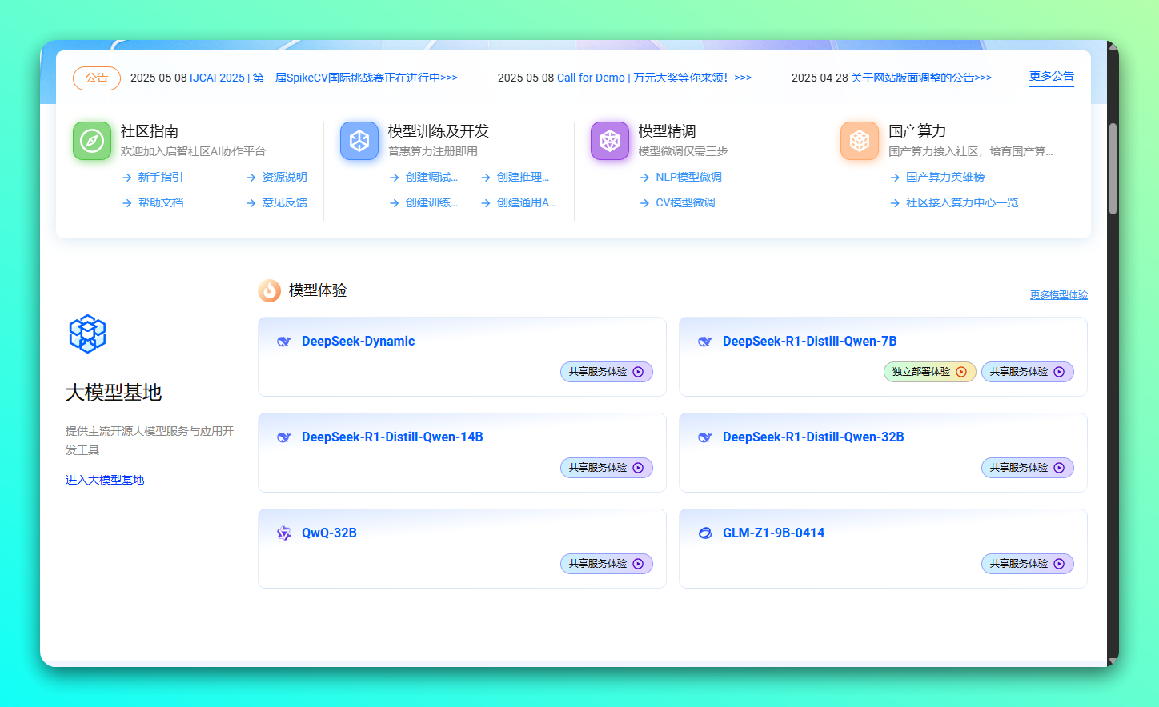Open the 关于网站版面调整的公告 announcement
1159x707 pixels.
point(921,78)
